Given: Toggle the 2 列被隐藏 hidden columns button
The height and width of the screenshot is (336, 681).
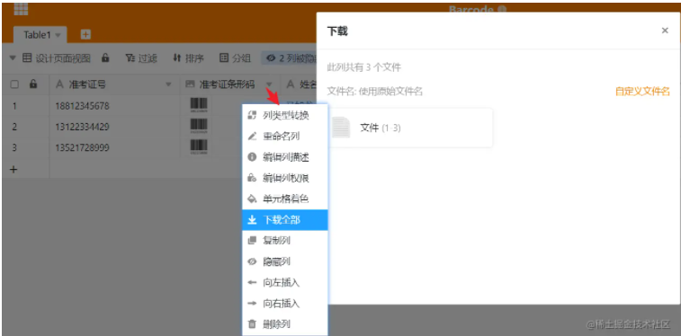Looking at the screenshot, I should pyautogui.click(x=290, y=58).
